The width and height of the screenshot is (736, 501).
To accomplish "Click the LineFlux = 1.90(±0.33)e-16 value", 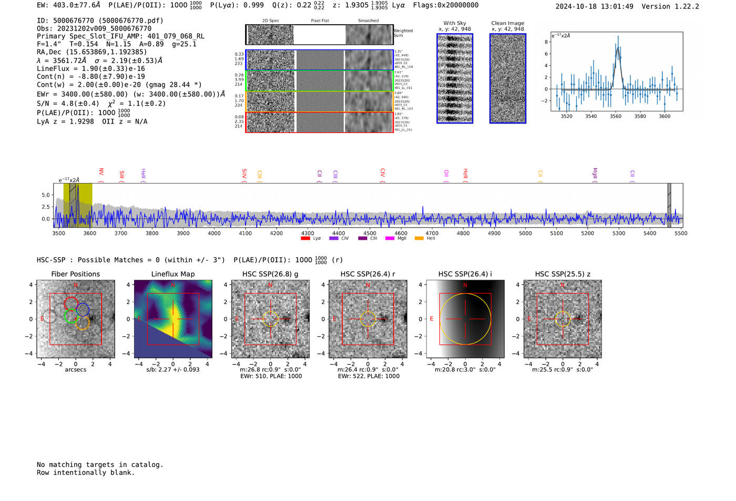I will (x=91, y=68).
